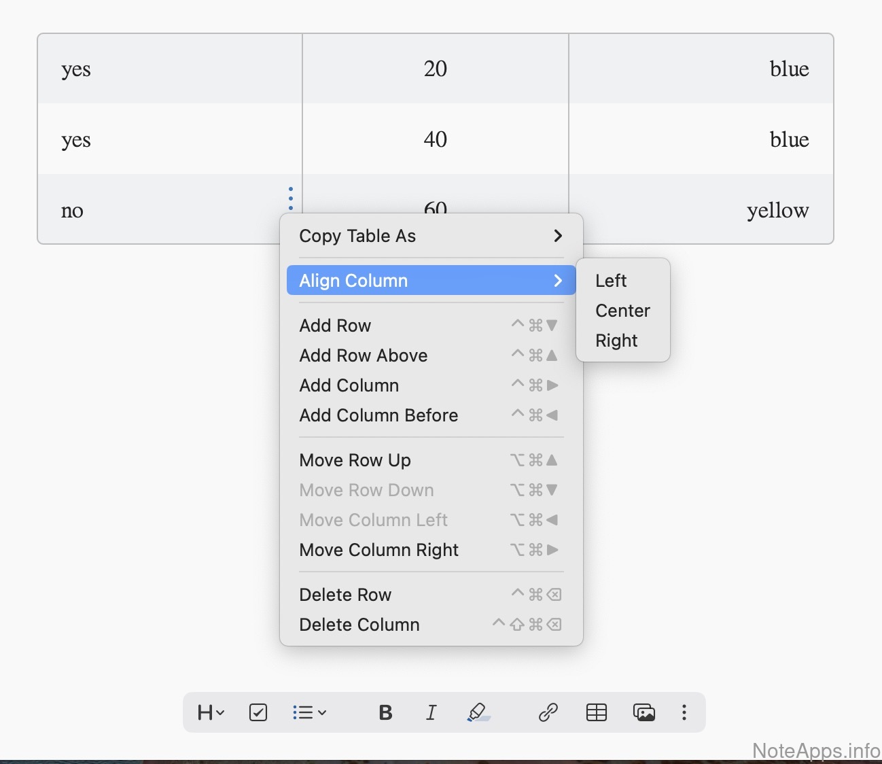This screenshot has width=882, height=764.
Task: Delete the current column
Action: coord(359,625)
